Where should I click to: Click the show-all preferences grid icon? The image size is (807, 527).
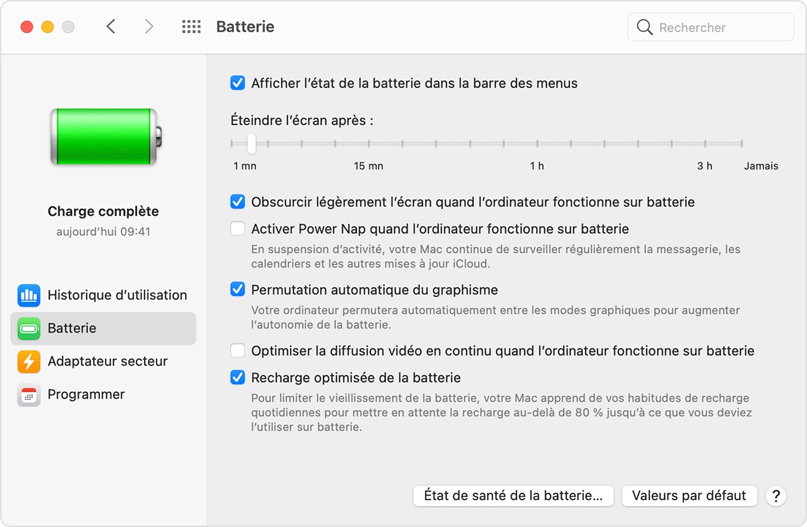click(x=192, y=27)
